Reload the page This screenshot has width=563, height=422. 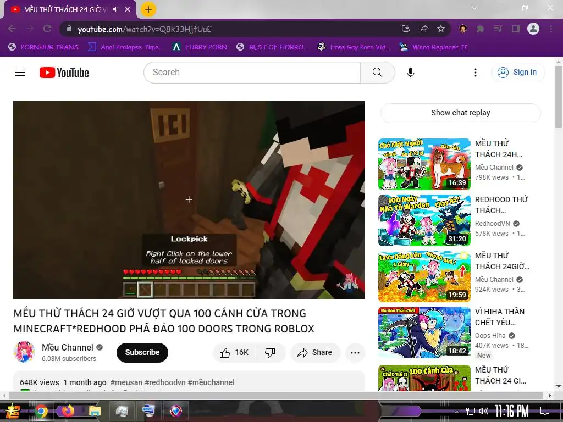click(x=47, y=29)
